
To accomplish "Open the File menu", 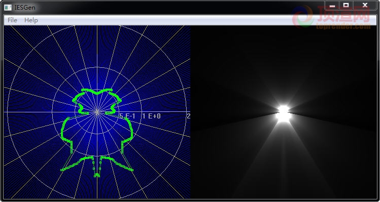I will pos(12,20).
